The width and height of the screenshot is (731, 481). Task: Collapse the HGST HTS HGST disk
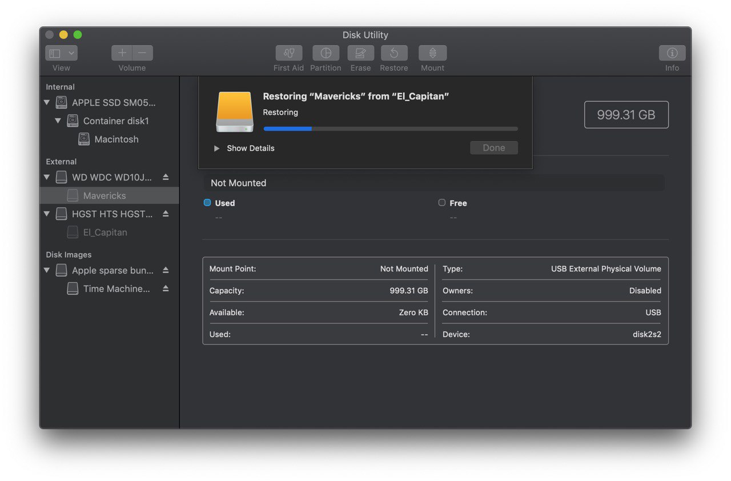coord(47,214)
